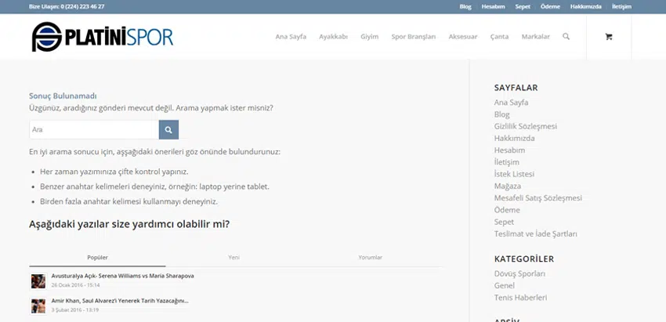This screenshot has width=666, height=322.
Task: Open the shopping cart icon
Action: (x=609, y=37)
